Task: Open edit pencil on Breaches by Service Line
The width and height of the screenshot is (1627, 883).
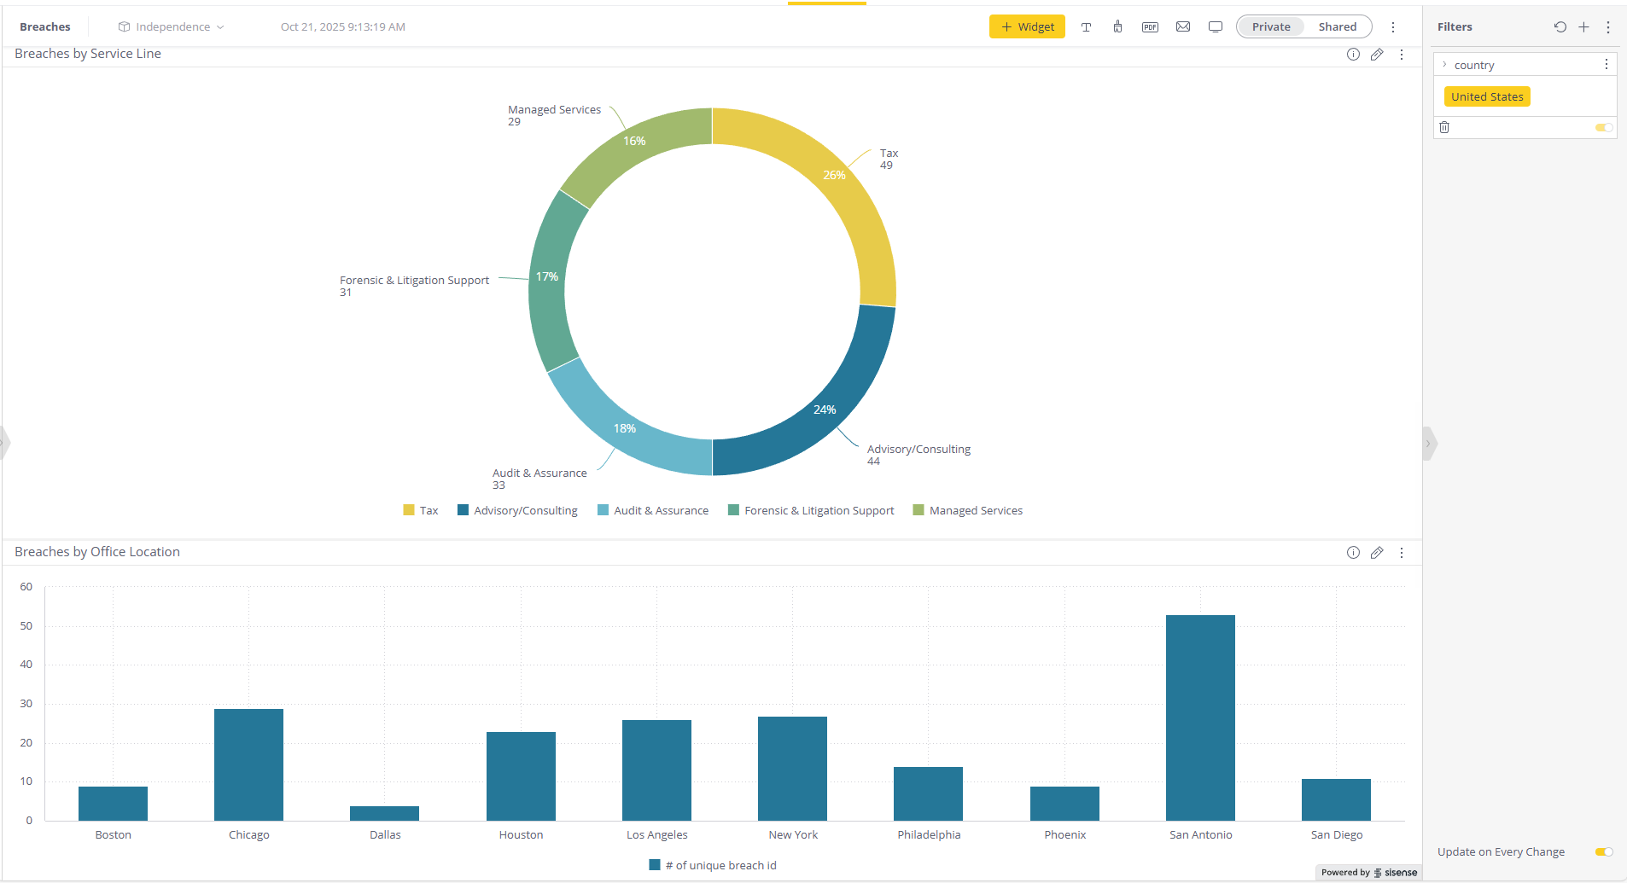Action: (1377, 54)
